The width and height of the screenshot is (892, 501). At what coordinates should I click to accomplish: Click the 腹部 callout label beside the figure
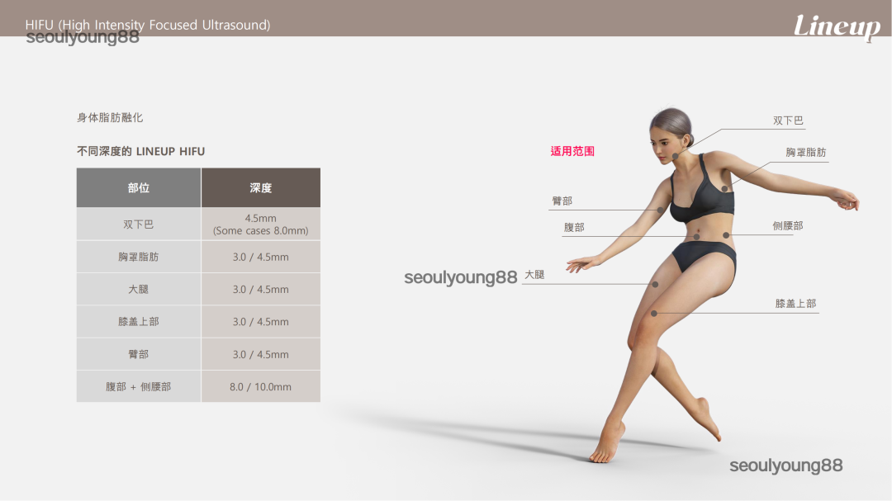point(574,228)
